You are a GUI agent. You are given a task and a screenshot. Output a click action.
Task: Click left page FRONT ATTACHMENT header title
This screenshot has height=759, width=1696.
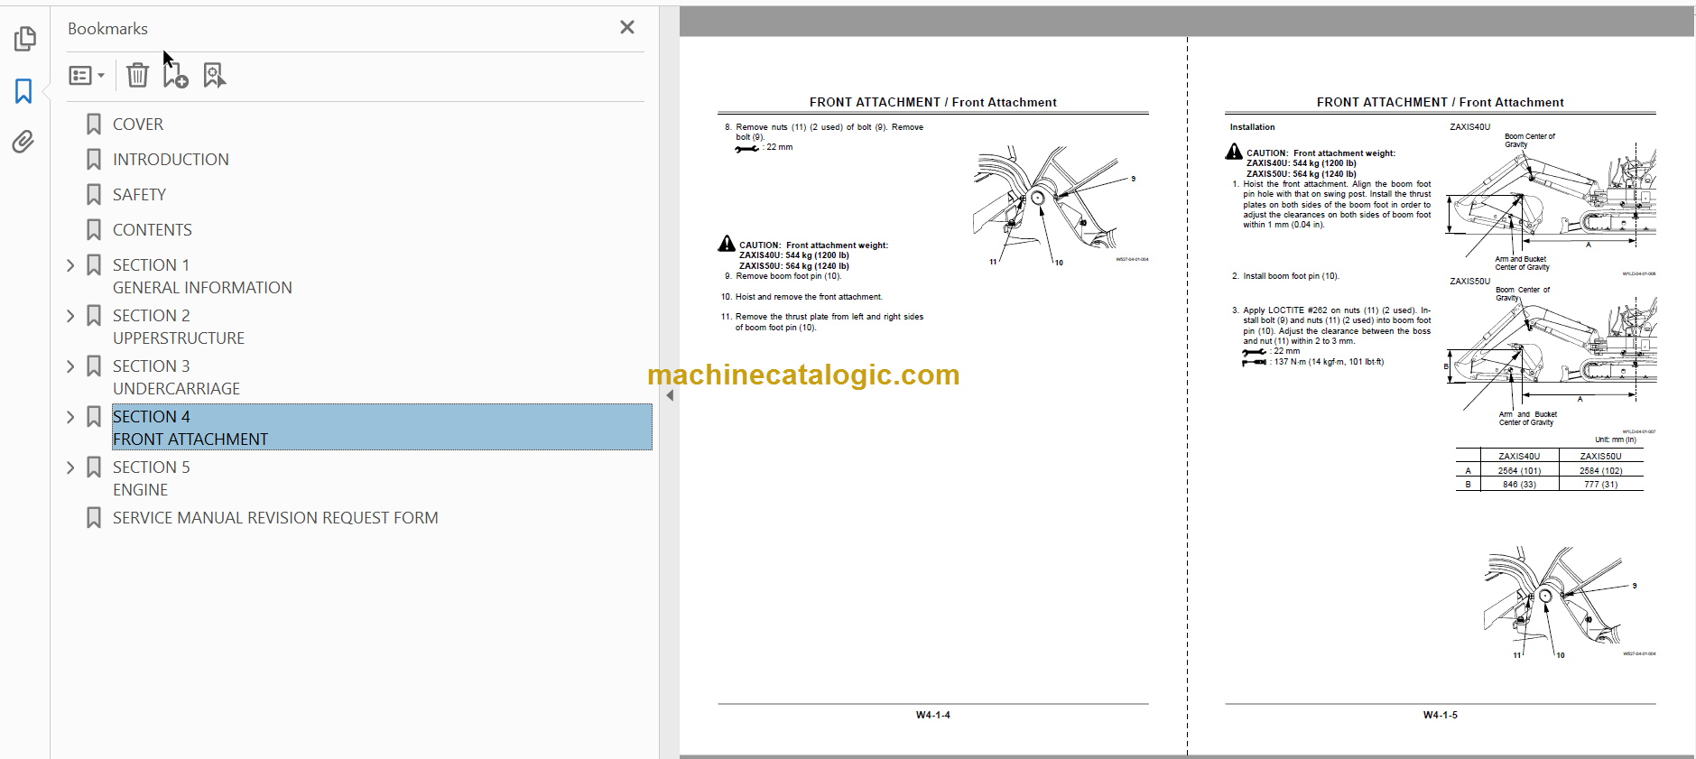pyautogui.click(x=932, y=103)
